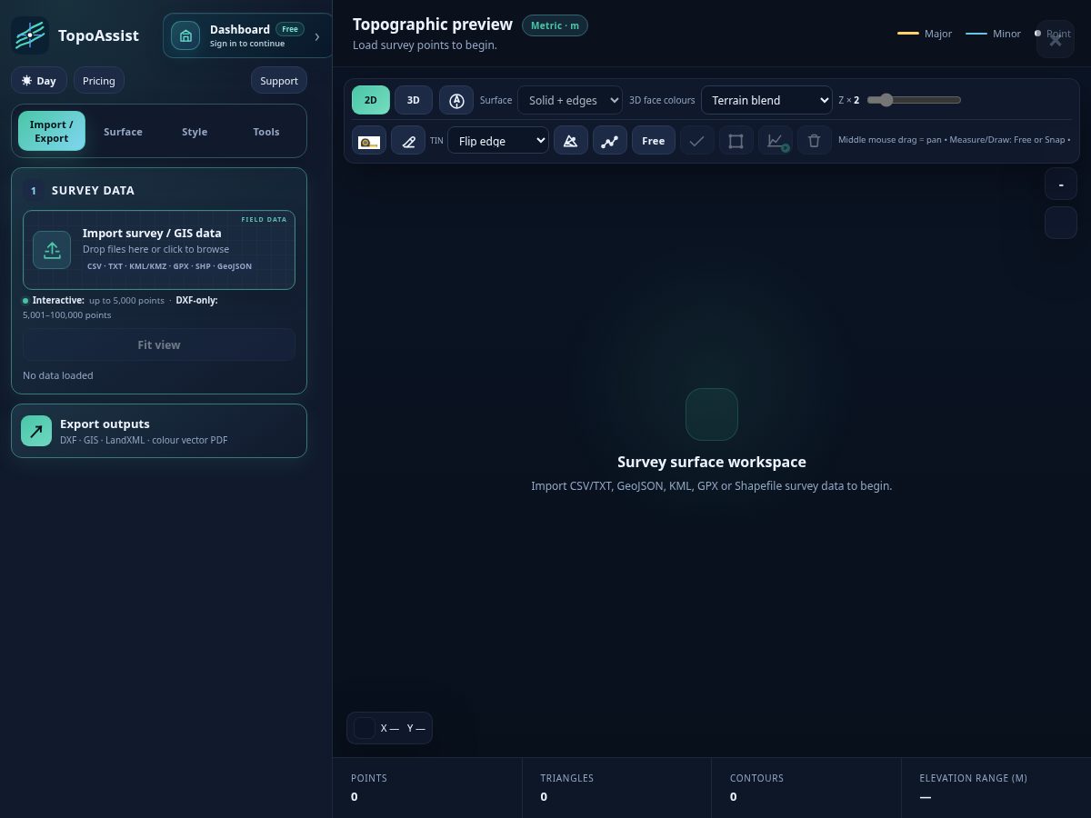The image size is (1091, 818).
Task: Close the preview with the X button
Action: coord(1056,40)
